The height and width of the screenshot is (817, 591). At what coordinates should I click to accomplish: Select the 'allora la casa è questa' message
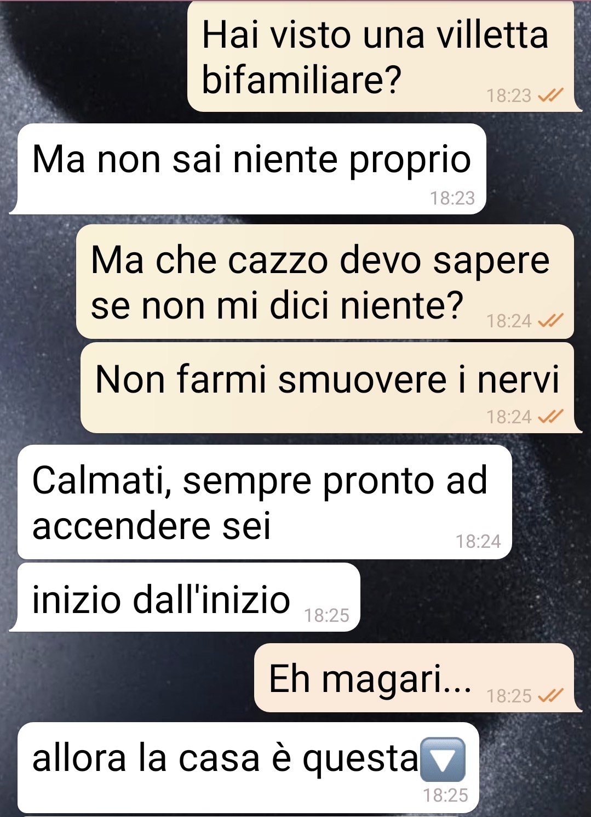click(248, 768)
